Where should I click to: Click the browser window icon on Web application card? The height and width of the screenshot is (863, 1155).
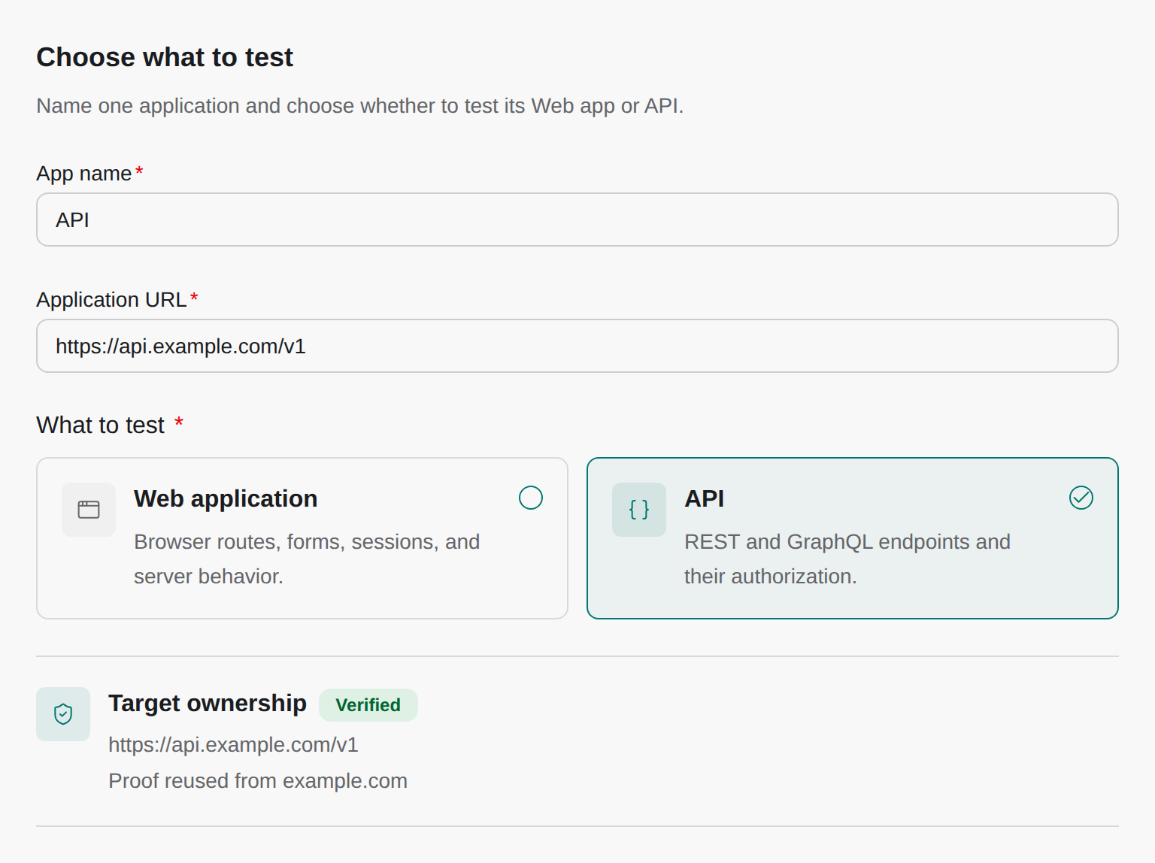[89, 510]
